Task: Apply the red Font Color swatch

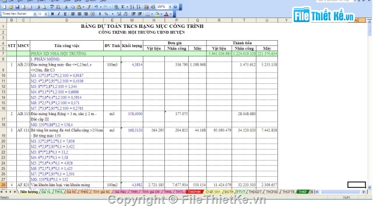Action: click(166, 14)
